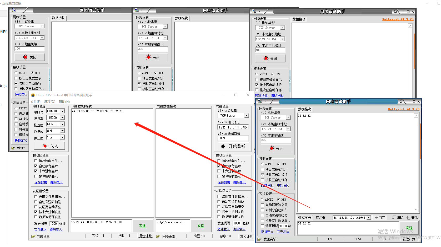Click the pin icon in port 200 window title bar
The height and width of the screenshot is (247, 441).
pos(401,102)
